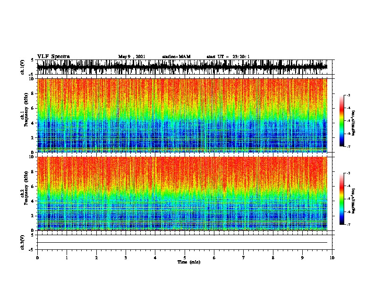Click the "-7" label on ch.2 colorbar
Screen dimensions: 374x289
[348, 225]
